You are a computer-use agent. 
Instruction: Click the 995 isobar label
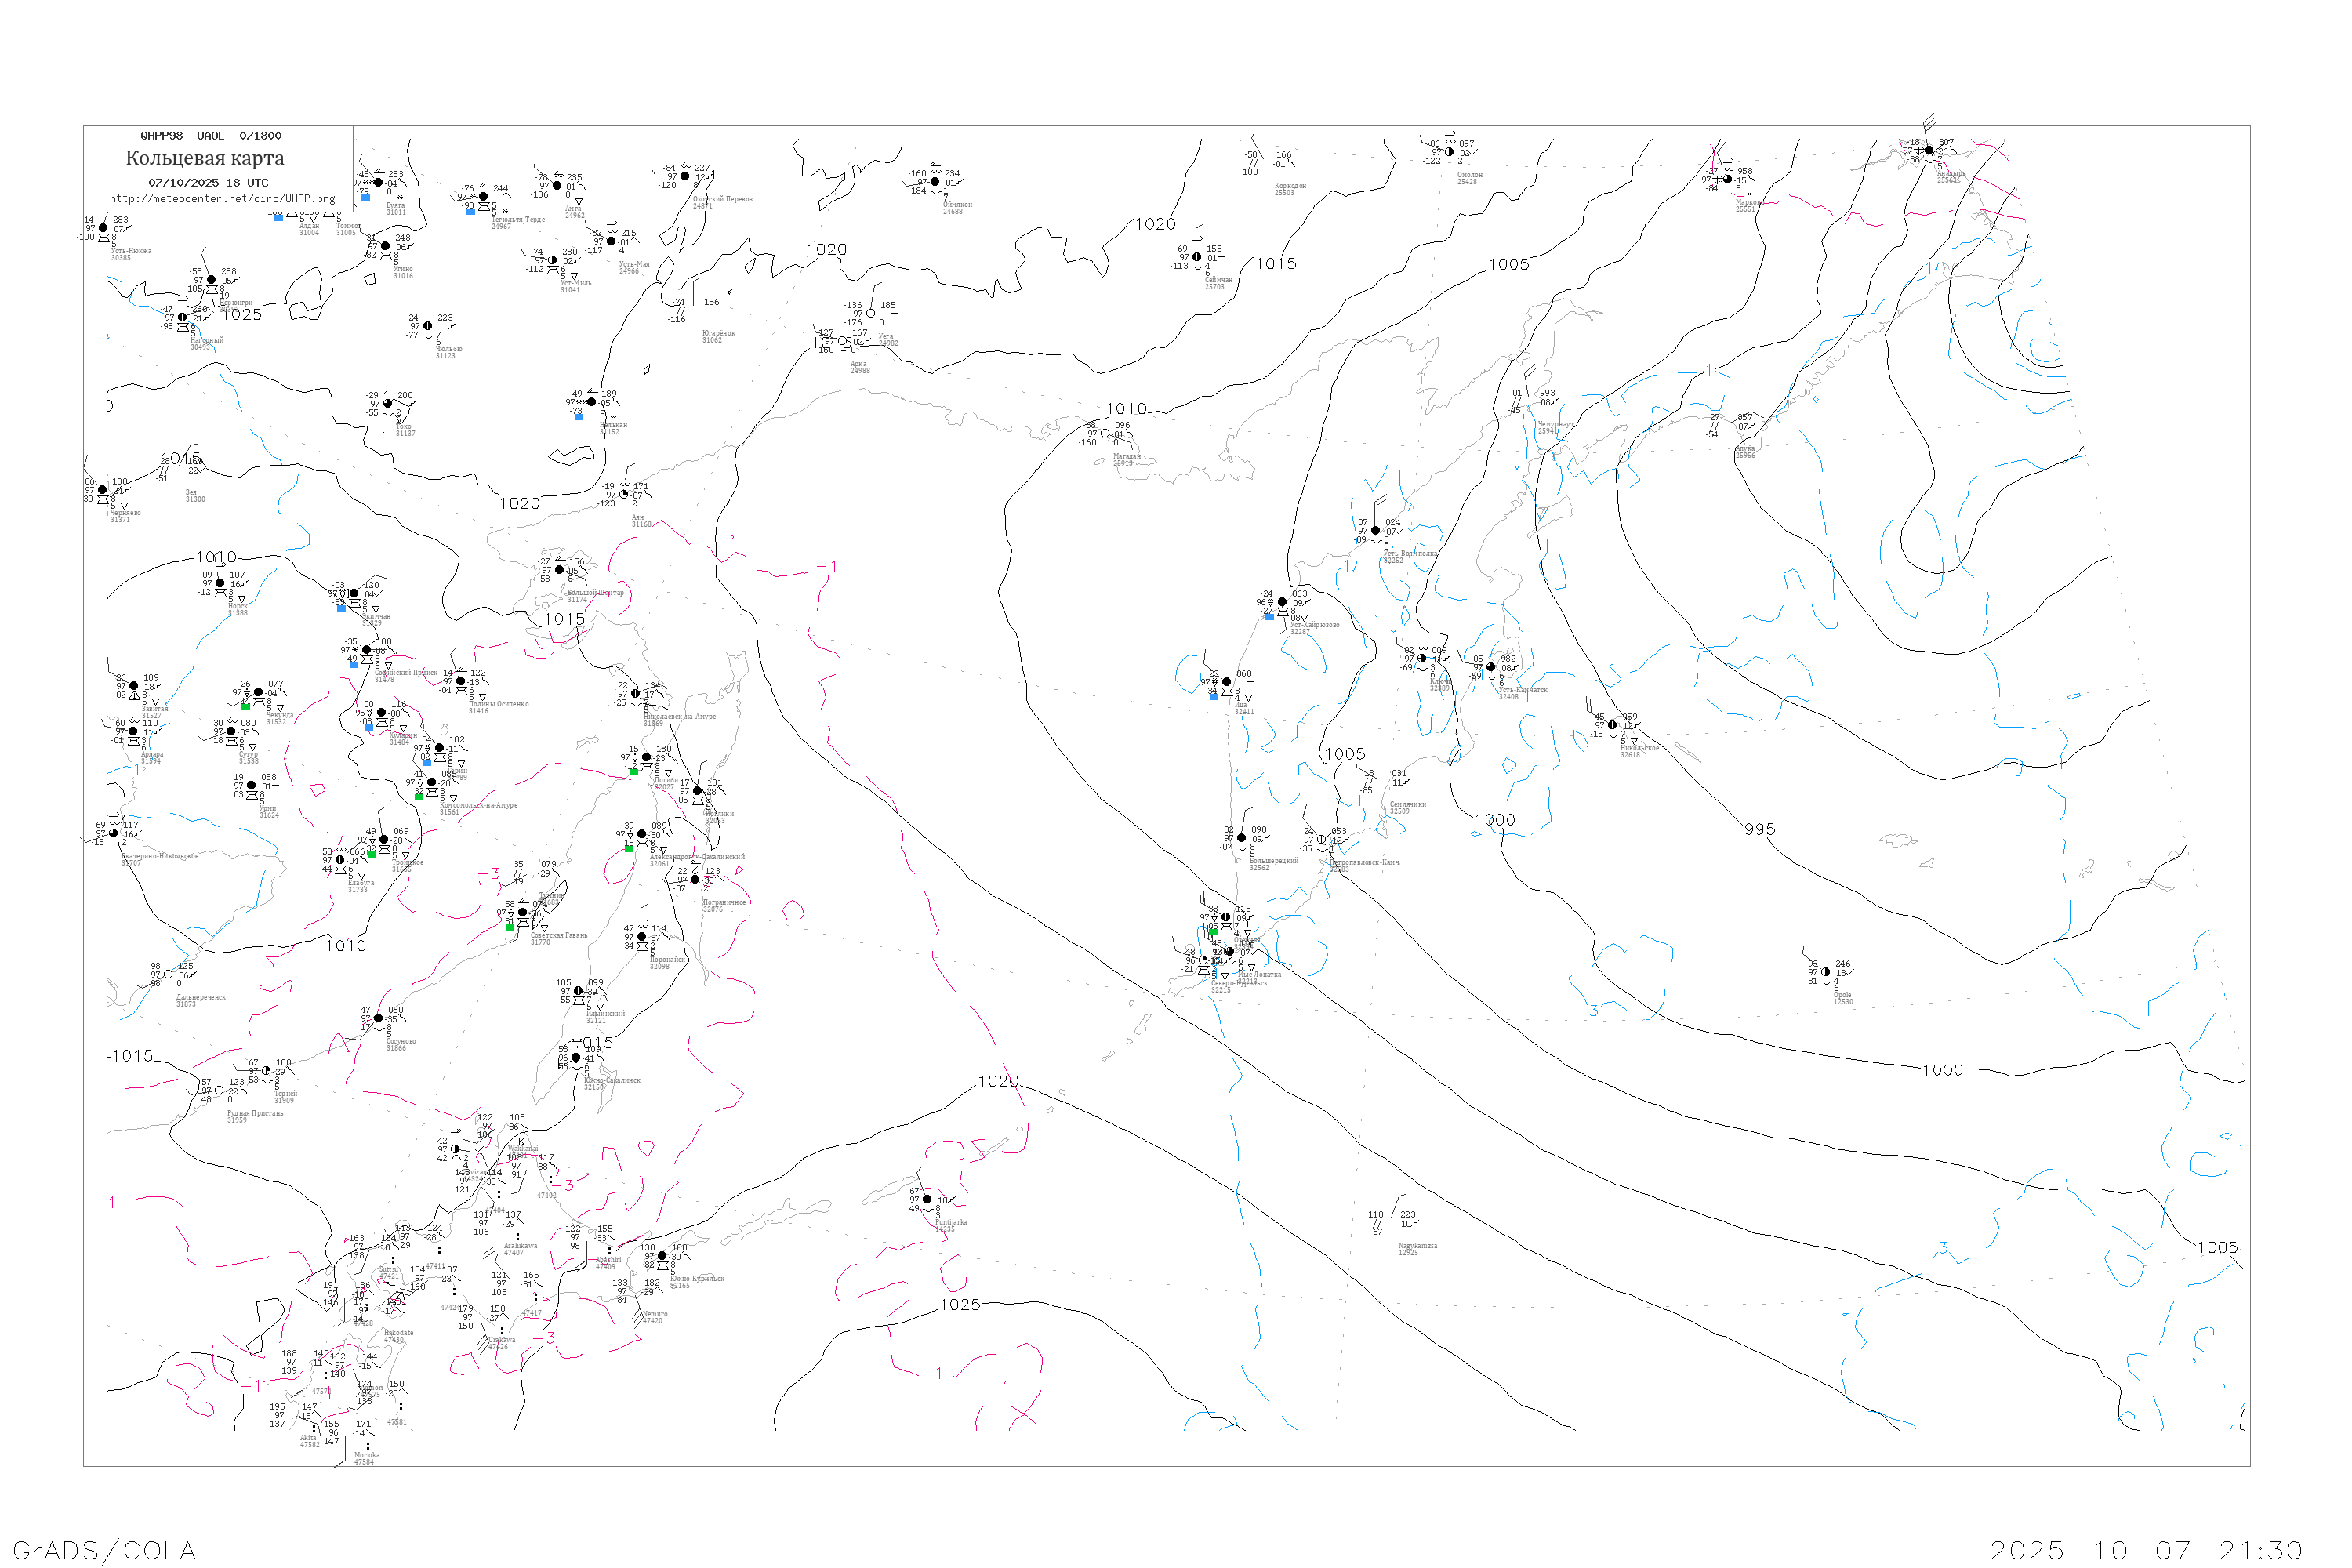coord(1760,829)
